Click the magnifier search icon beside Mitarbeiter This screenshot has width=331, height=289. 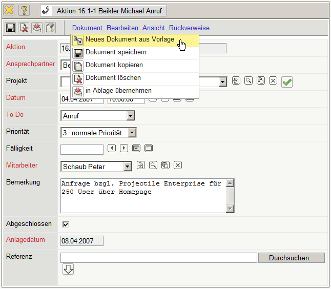153,165
